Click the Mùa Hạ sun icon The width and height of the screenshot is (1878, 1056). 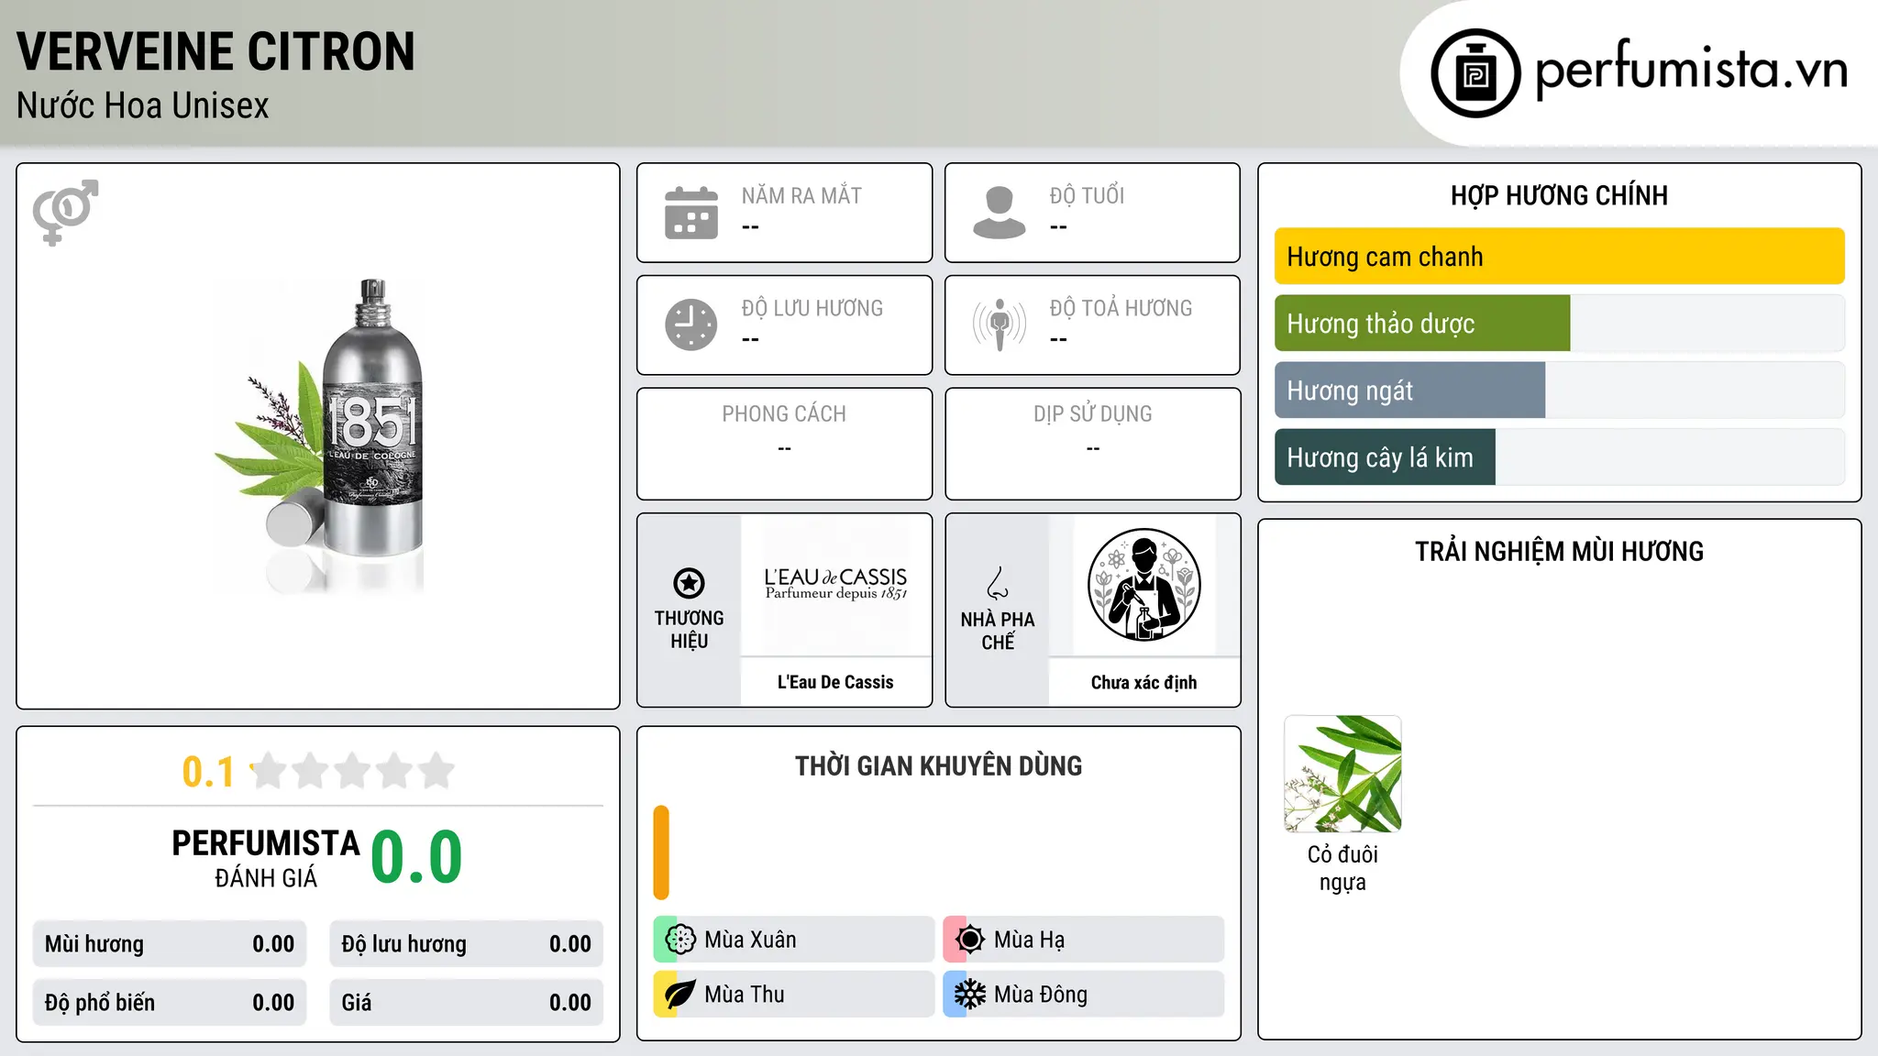point(970,940)
